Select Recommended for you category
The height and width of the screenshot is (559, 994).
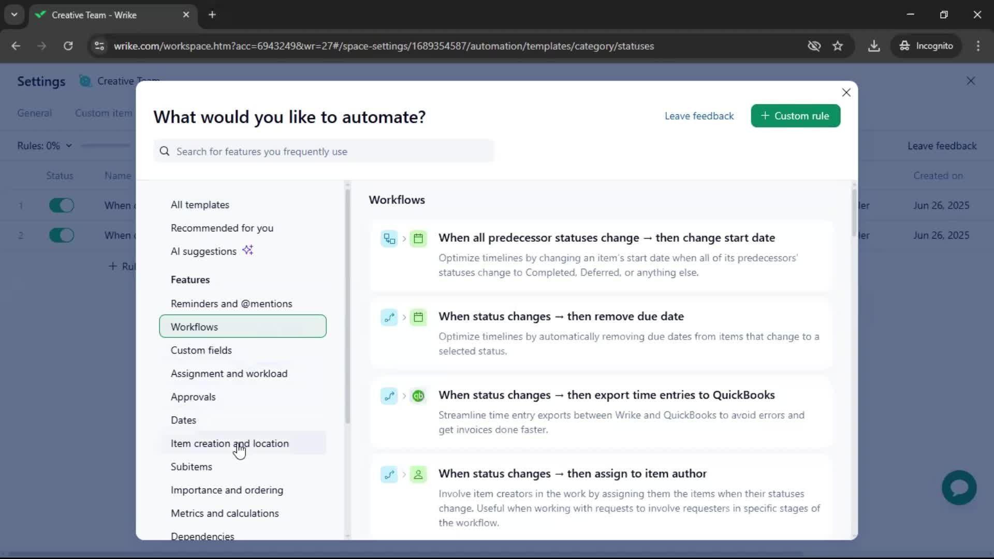(x=243, y=228)
